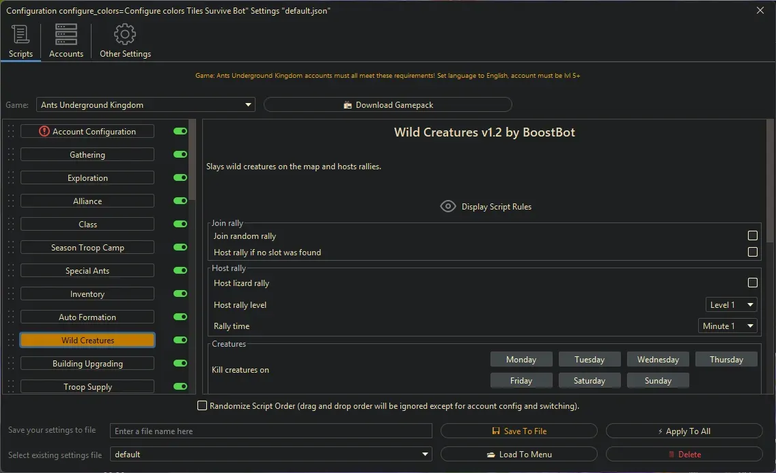Open the Scripts tab icon
This screenshot has height=473, width=776.
20,35
